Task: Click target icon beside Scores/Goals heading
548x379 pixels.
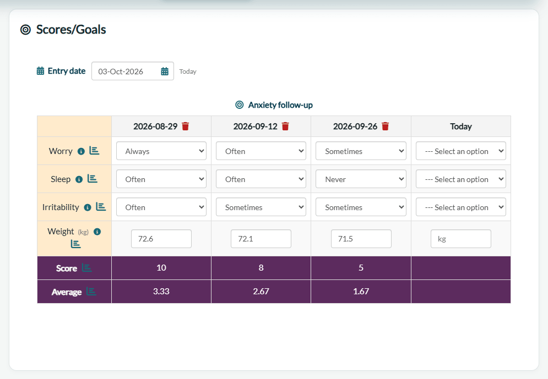Action: coord(25,30)
